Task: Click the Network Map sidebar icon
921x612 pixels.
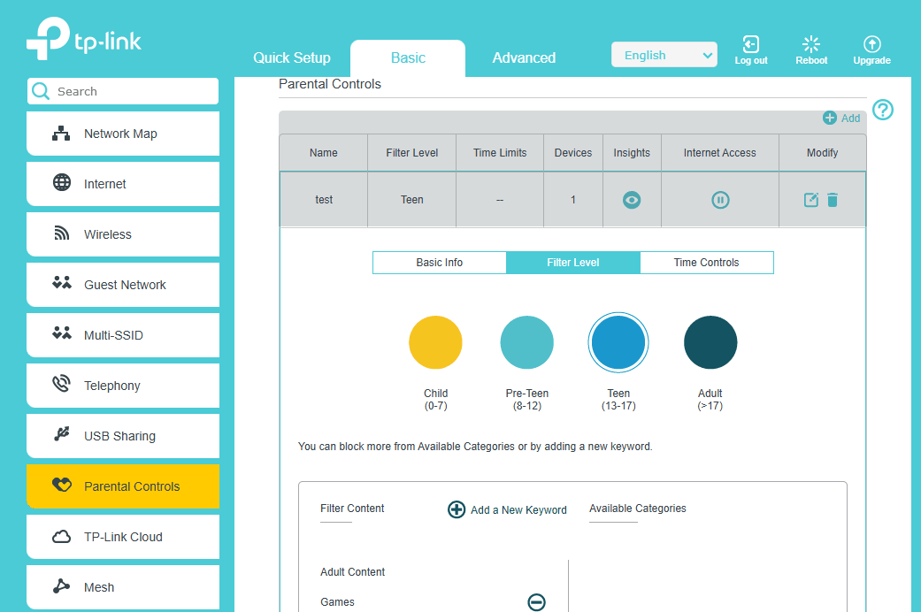Action: pyautogui.click(x=61, y=134)
